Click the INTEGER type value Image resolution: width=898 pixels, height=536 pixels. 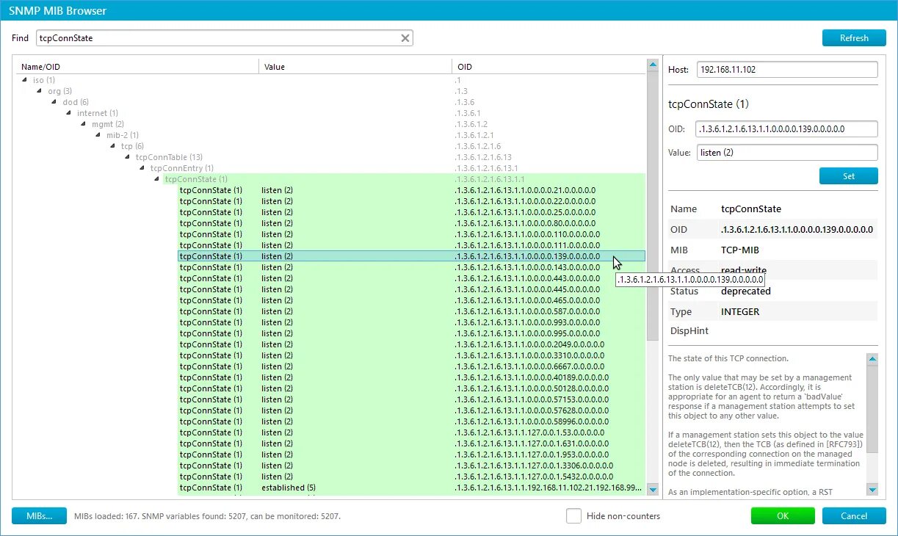point(740,312)
